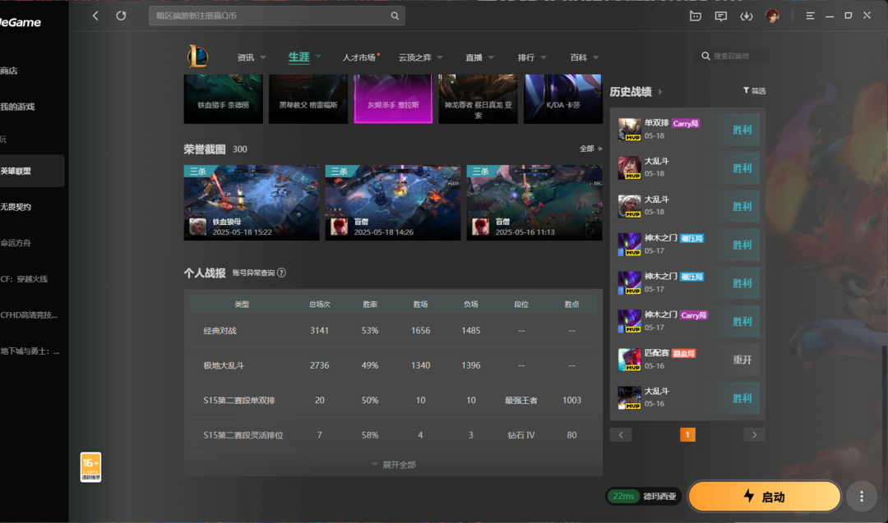The height and width of the screenshot is (523, 888).
Task: Select 无畏契约 in the left sidebar
Action: [16, 207]
